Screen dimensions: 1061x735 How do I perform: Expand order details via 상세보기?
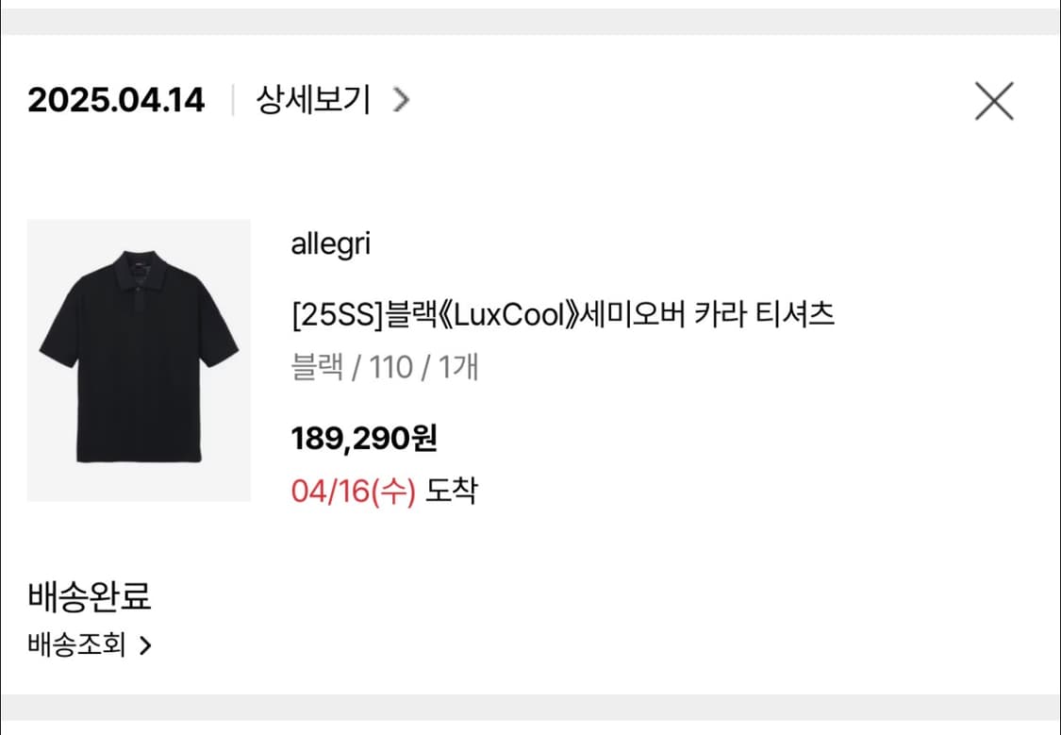click(311, 99)
